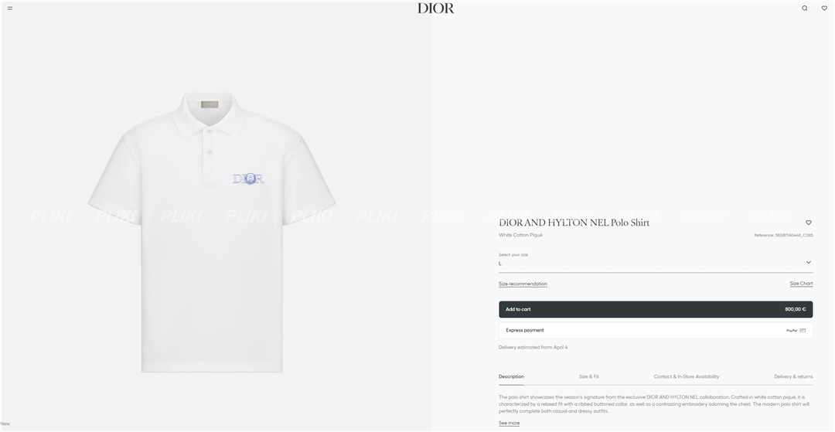The width and height of the screenshot is (835, 432).
Task: Open the Select your size dropdown
Action: [x=656, y=262]
